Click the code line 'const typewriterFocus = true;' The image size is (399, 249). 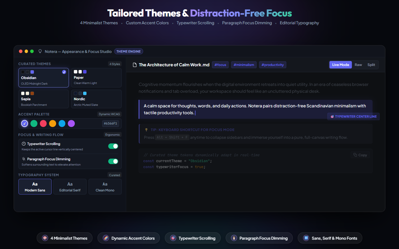pyautogui.click(x=174, y=167)
